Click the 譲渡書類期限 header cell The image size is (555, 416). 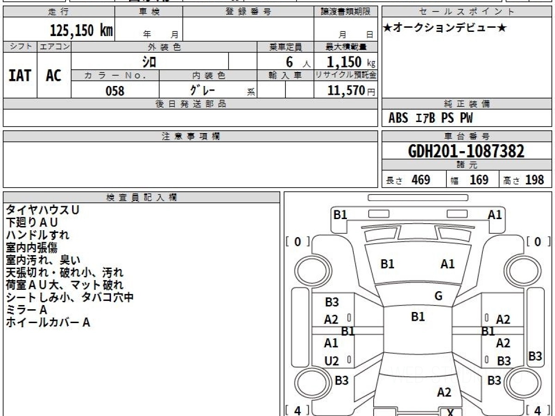click(346, 12)
